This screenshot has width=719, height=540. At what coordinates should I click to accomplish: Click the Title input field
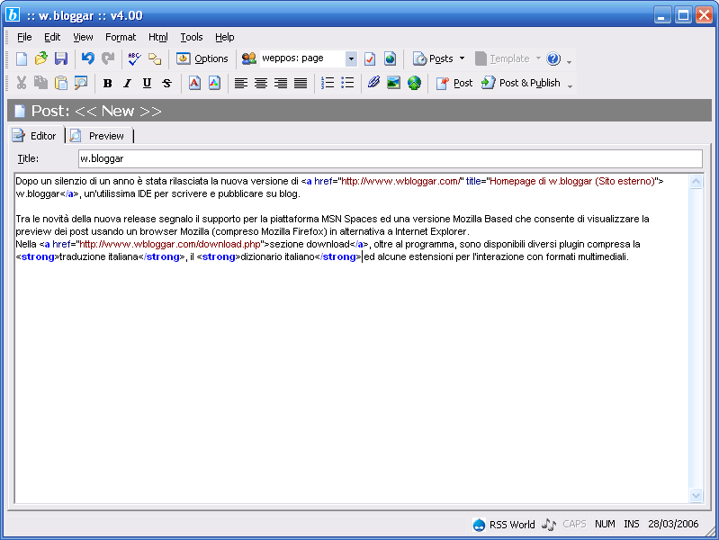391,158
